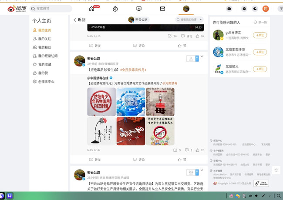Click the video player bar showing 04:33
Image resolution: width=283 pixels, height=200 pixels.
point(145,27)
